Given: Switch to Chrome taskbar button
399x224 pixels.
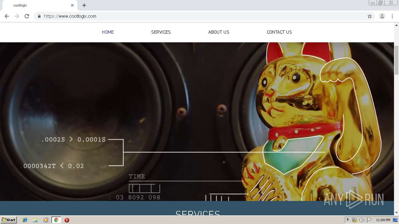Looking at the screenshot, I should coord(56,220).
